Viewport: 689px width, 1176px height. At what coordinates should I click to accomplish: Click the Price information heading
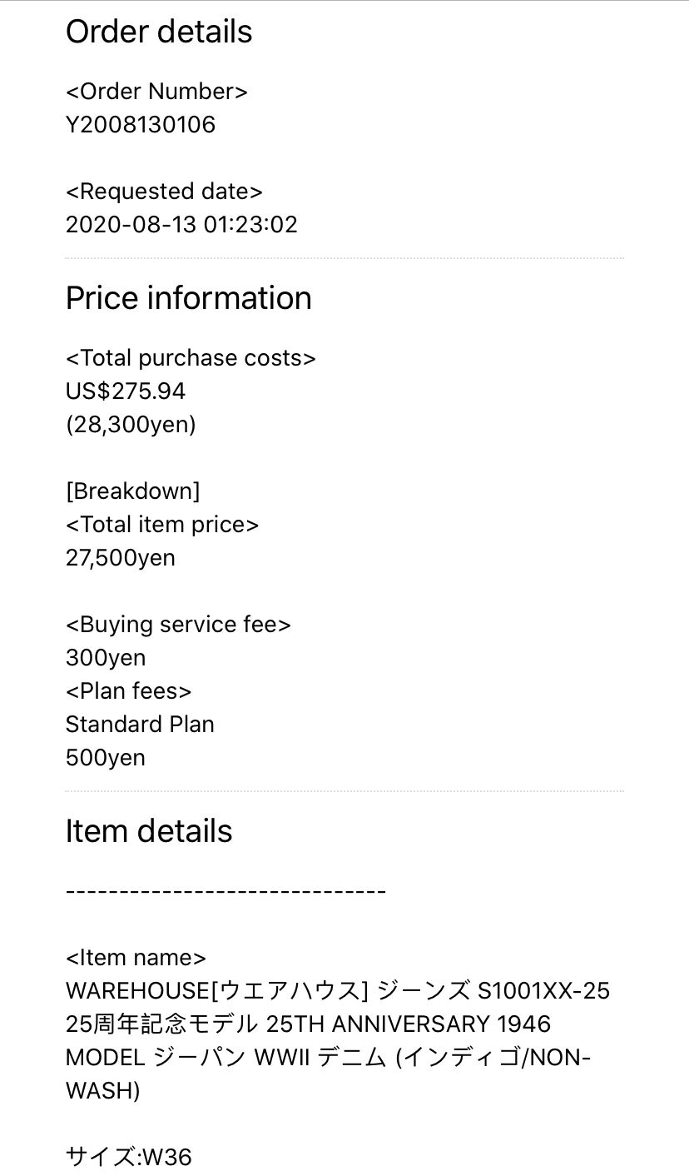click(189, 298)
